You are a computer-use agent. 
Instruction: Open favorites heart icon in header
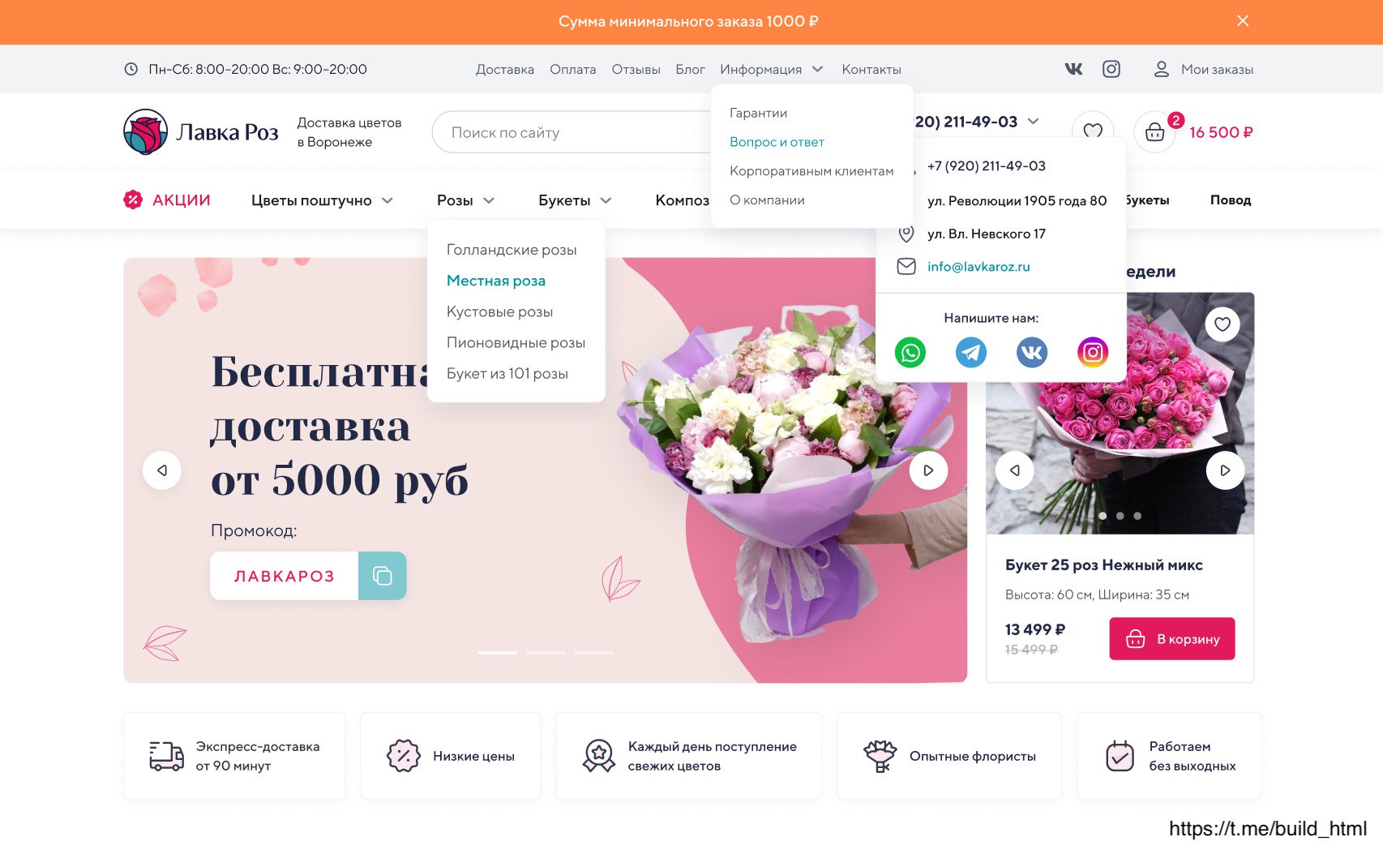pyautogui.click(x=1093, y=131)
